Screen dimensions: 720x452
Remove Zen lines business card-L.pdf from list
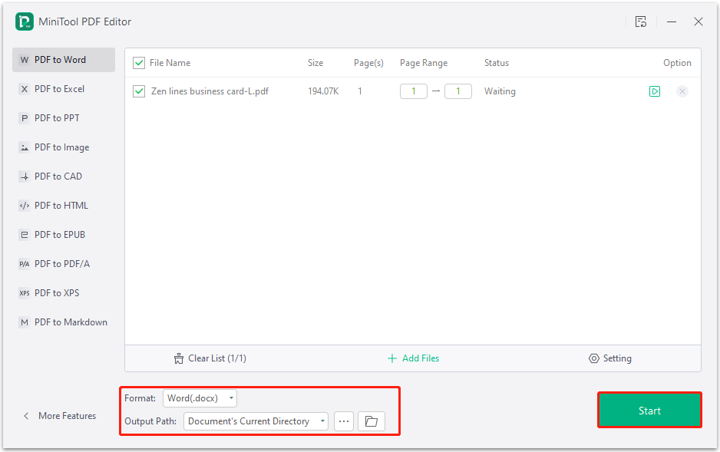coord(682,91)
